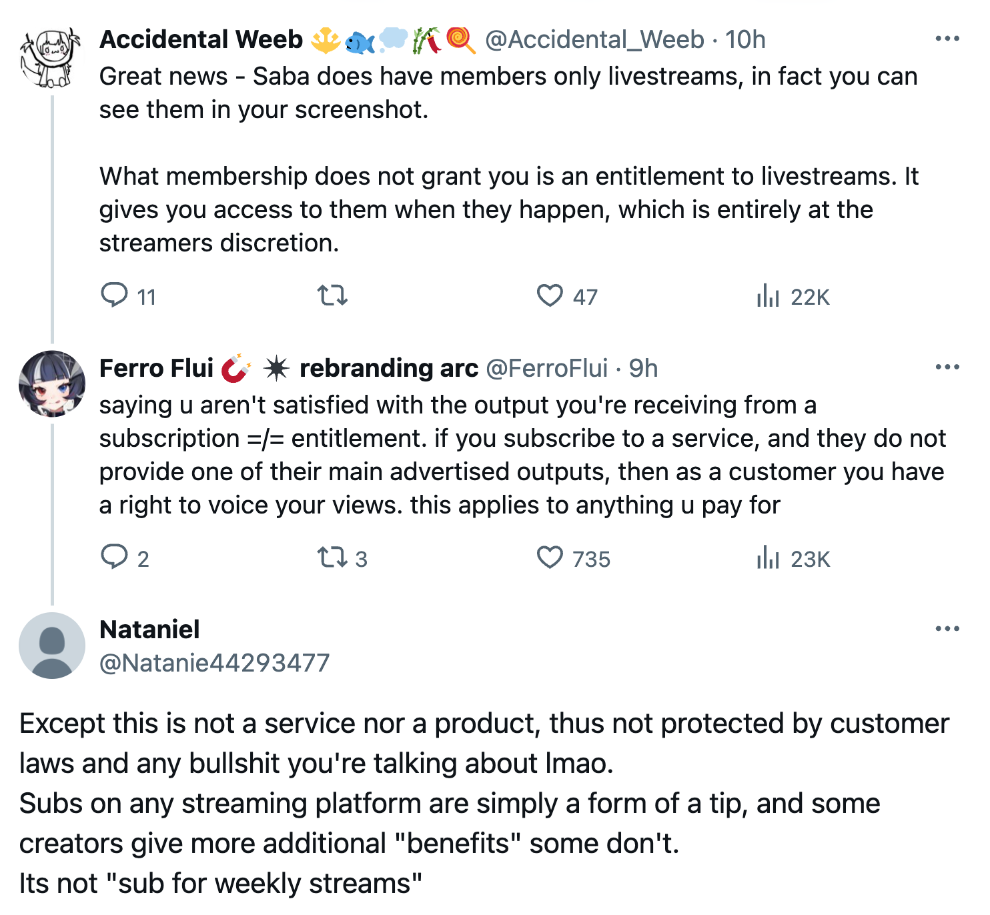The width and height of the screenshot is (990, 915).
Task: View analytics showing 23K views
Action: coord(768,557)
